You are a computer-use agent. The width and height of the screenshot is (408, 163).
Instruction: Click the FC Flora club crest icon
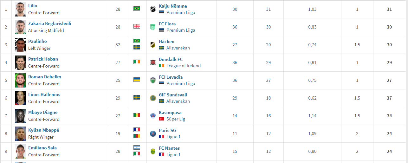coord(153,27)
